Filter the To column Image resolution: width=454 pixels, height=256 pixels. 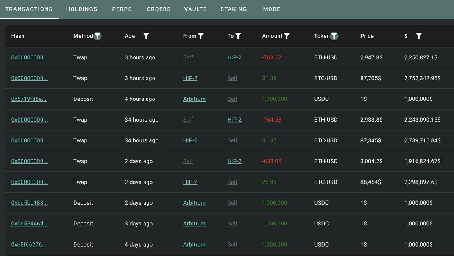(238, 36)
